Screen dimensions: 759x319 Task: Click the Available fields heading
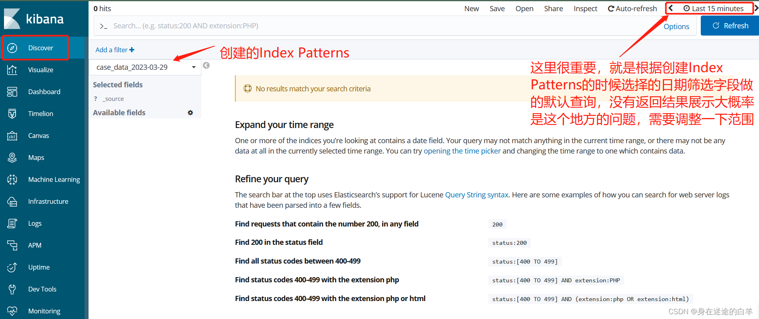[119, 112]
